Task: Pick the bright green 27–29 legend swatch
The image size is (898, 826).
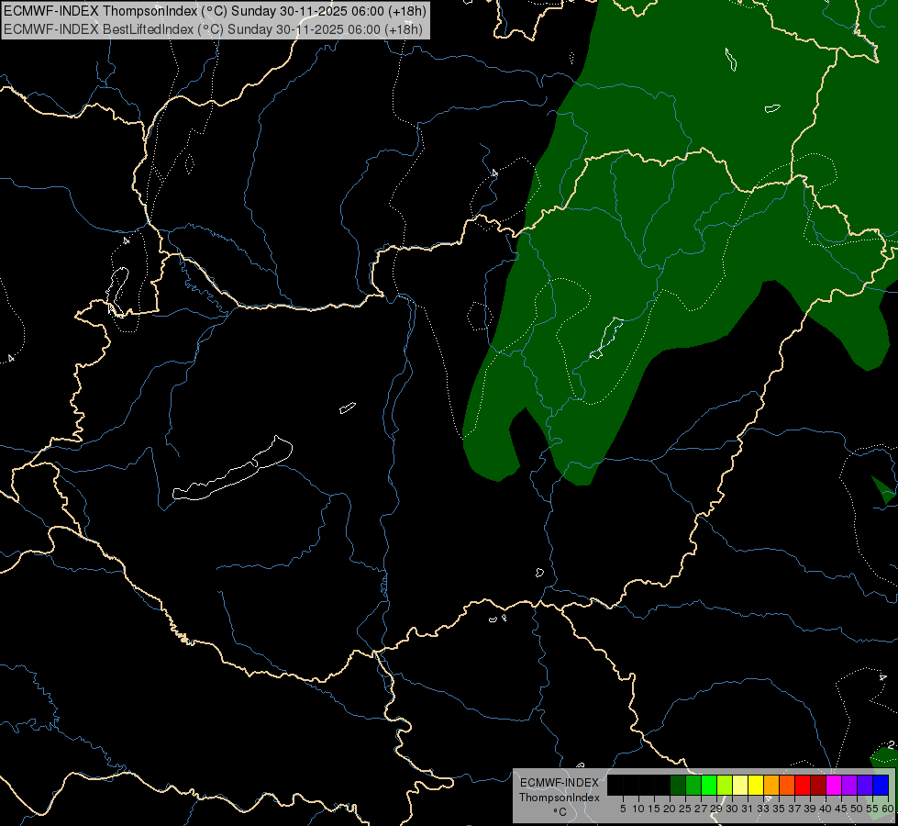Action: [709, 786]
